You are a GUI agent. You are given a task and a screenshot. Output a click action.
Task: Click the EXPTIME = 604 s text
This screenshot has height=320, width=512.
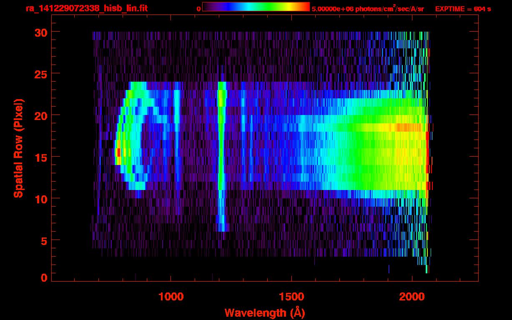click(463, 9)
